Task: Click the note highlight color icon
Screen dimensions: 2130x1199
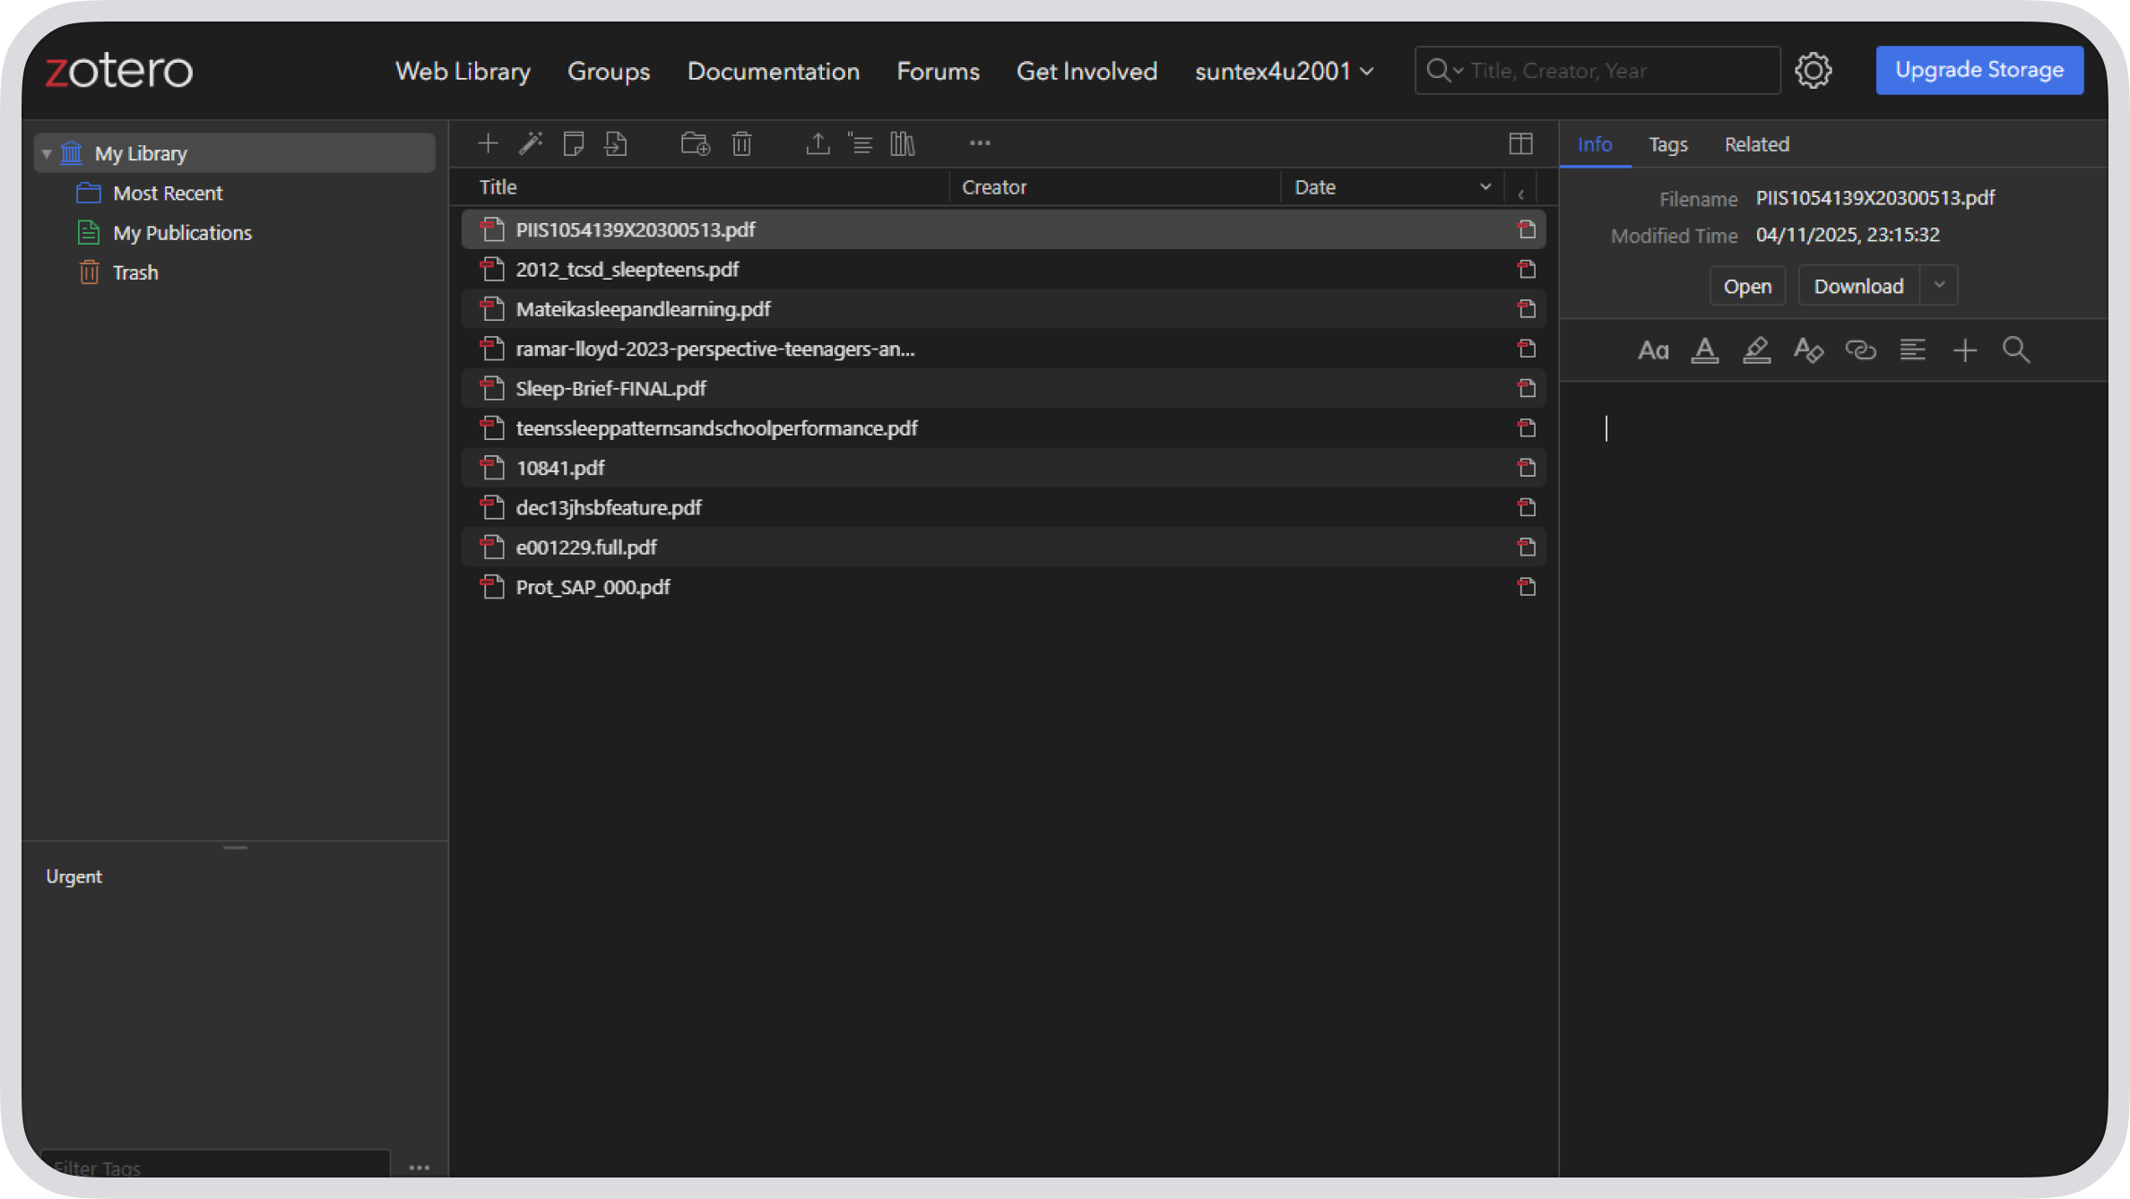Action: [1756, 349]
